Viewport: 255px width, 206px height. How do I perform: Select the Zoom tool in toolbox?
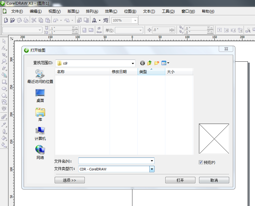(4, 61)
